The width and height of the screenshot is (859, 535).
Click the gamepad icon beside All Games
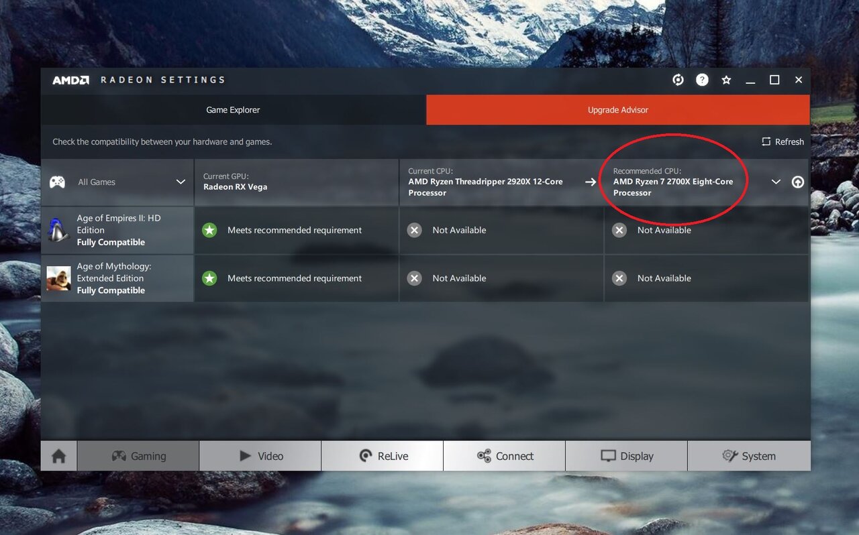[58, 182]
